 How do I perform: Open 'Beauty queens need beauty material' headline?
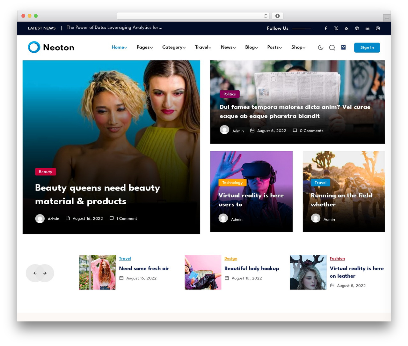tap(98, 194)
